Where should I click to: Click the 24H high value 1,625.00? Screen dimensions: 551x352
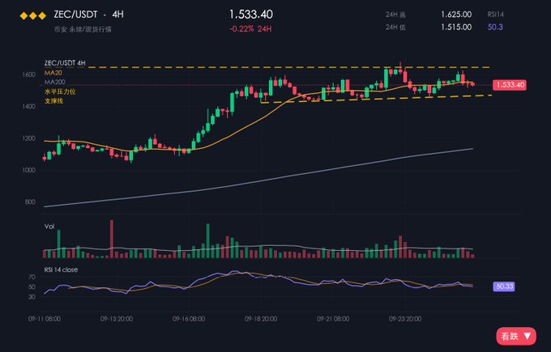point(456,15)
